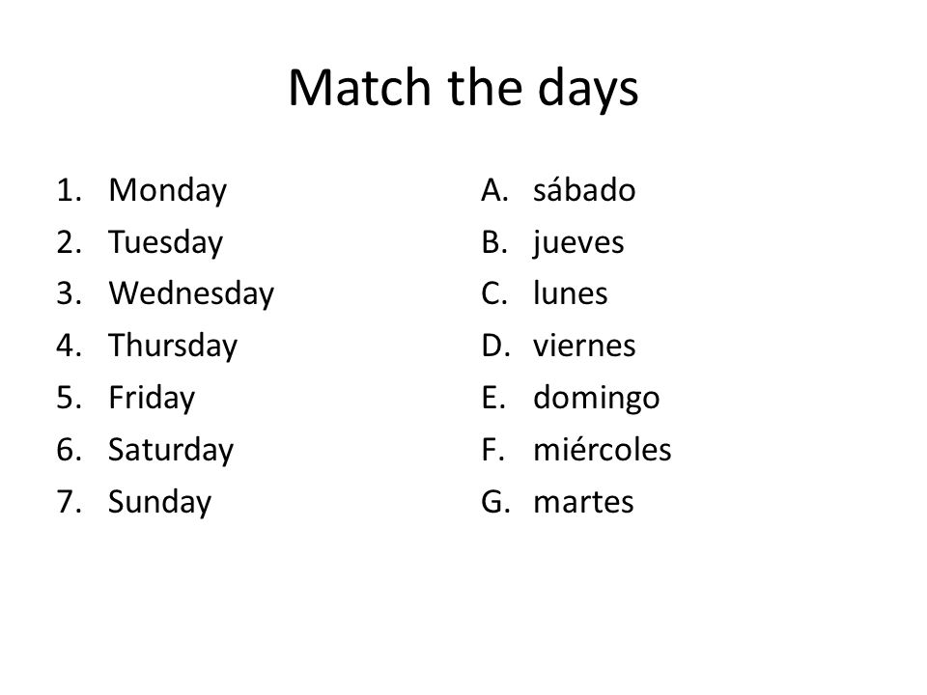Select the word Monday
927x695 pixels.
[x=167, y=191]
